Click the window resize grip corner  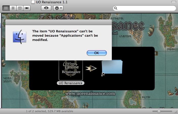point(176,112)
